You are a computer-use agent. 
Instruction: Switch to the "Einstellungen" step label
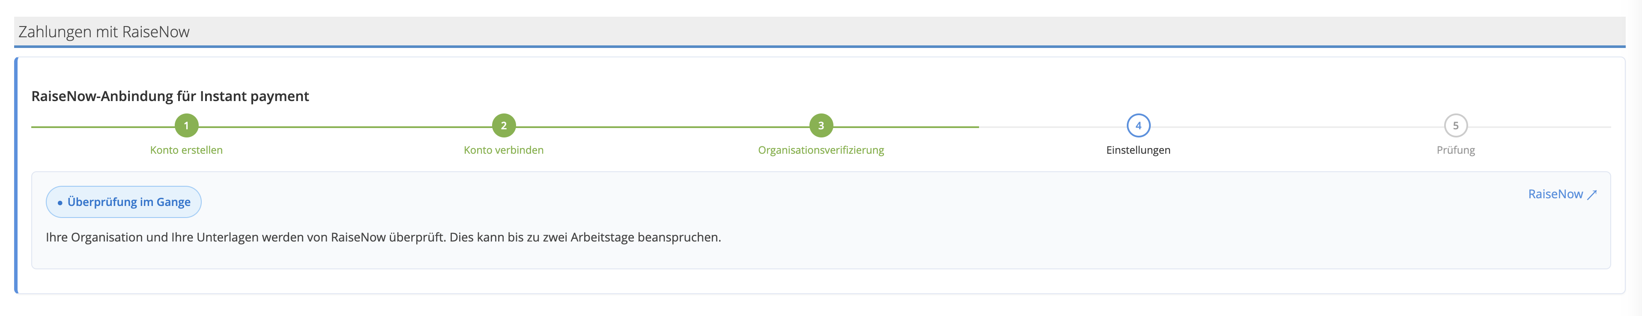1138,150
